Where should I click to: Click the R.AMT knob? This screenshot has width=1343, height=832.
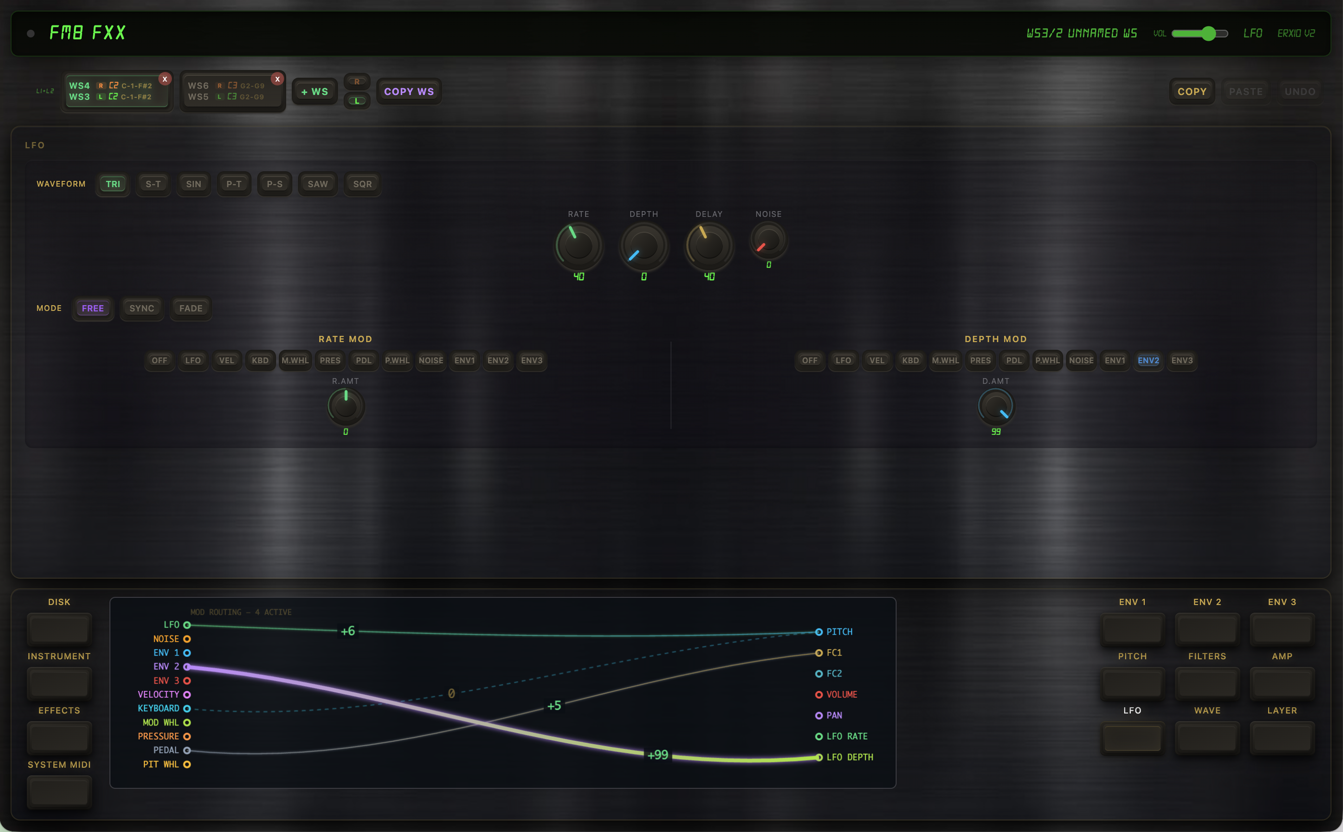tap(346, 407)
